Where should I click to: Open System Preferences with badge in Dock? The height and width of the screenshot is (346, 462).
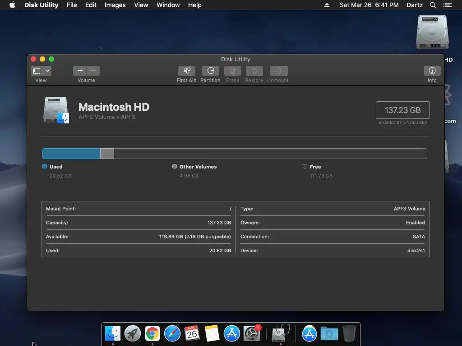pos(252,333)
